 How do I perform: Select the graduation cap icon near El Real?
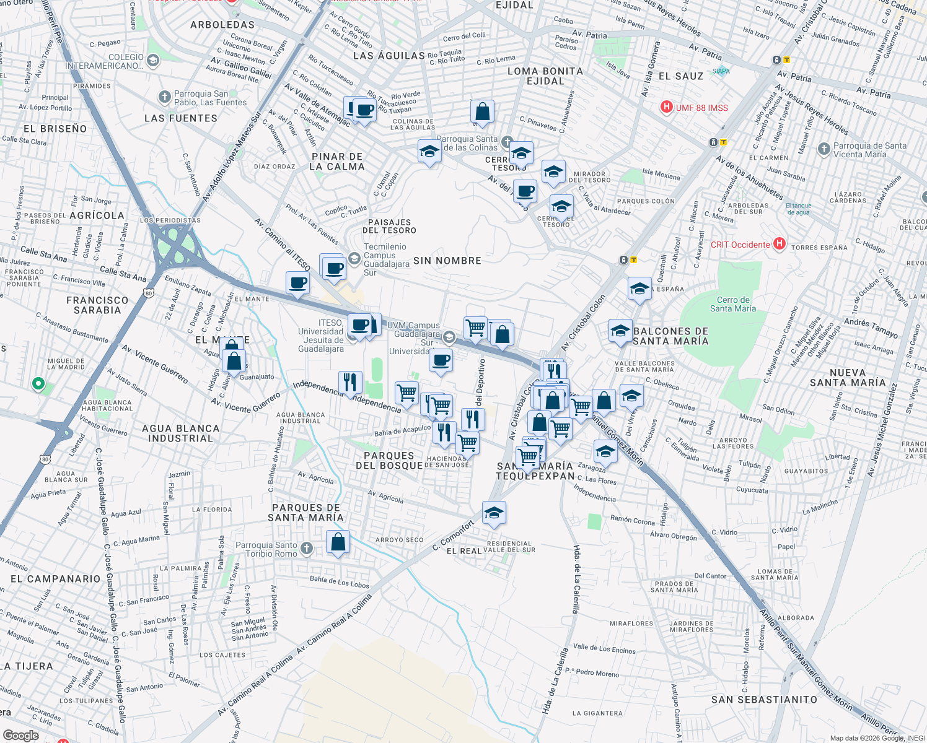click(493, 513)
